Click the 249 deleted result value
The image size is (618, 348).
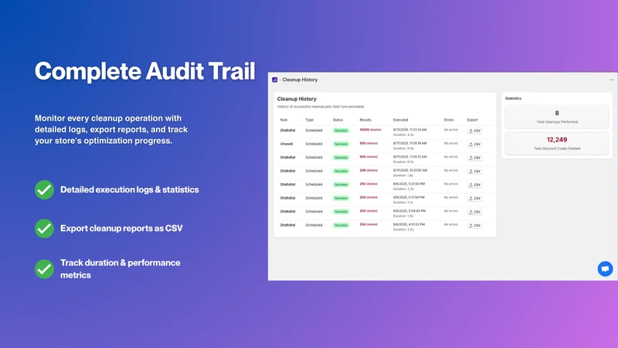coord(368,170)
